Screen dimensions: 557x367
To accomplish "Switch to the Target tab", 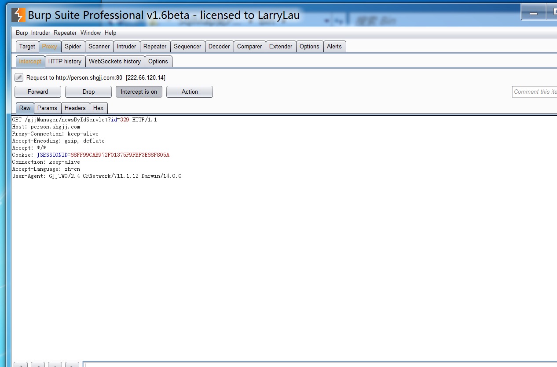I will pos(27,46).
